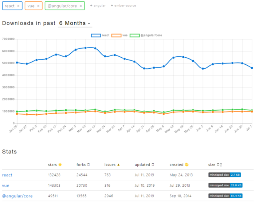This screenshot has width=255, height=202.
Task: Toggle @angular/core series in chart legend
Action: coord(146,35)
